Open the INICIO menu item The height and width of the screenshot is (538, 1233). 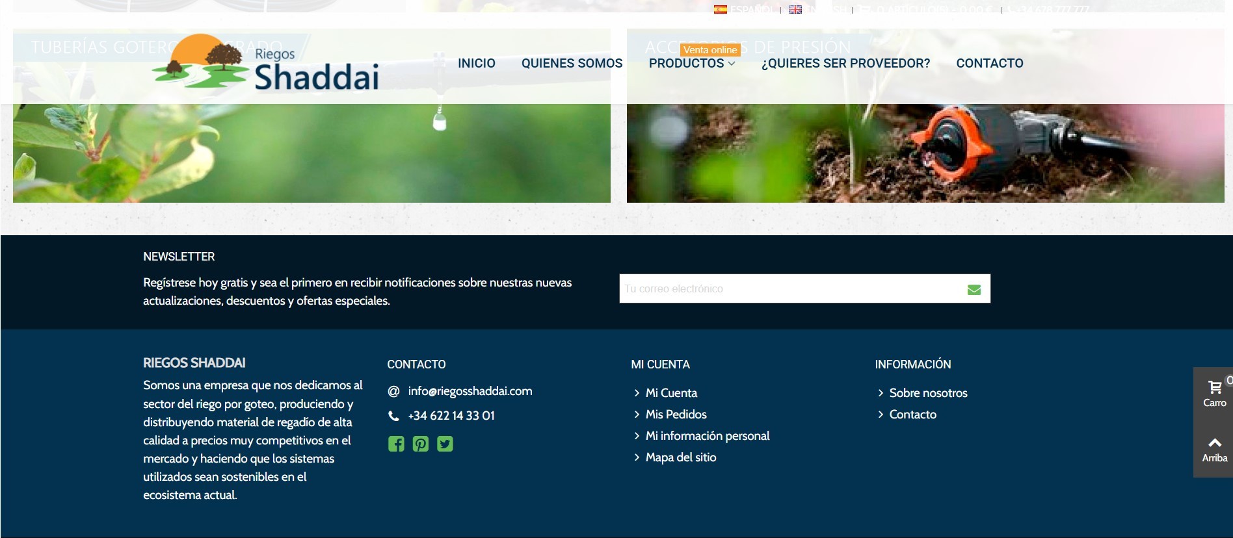coord(476,63)
